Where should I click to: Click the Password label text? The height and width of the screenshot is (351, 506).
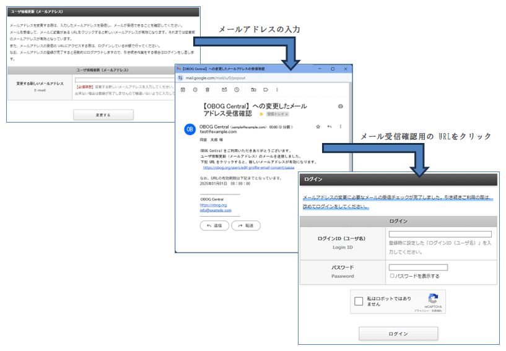tap(342, 276)
